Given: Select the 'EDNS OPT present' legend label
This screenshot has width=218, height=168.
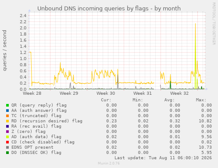Looking at the screenshot, I should point(32,147).
